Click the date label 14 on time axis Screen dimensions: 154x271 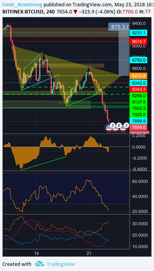tap(36, 253)
